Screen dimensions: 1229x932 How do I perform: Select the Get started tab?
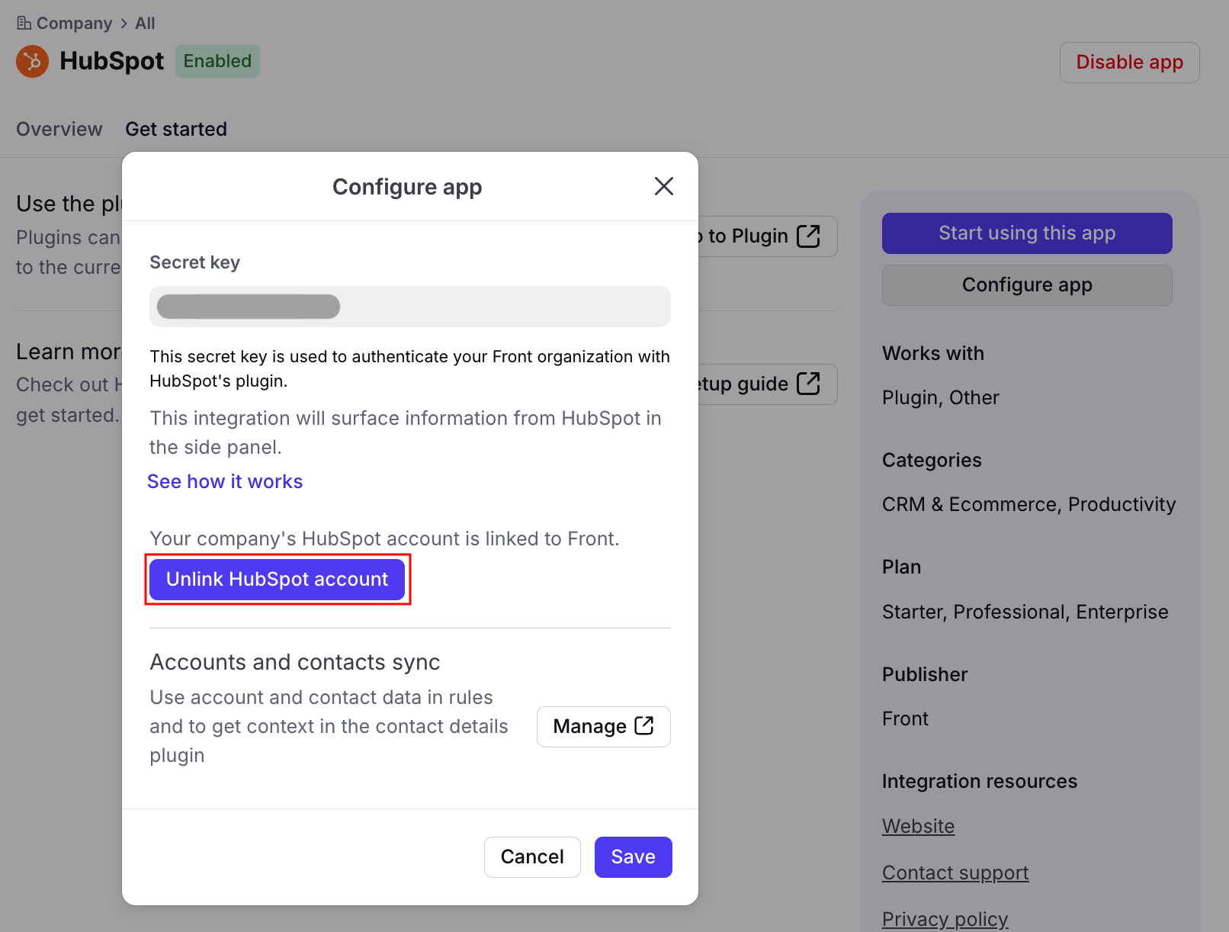click(x=176, y=129)
